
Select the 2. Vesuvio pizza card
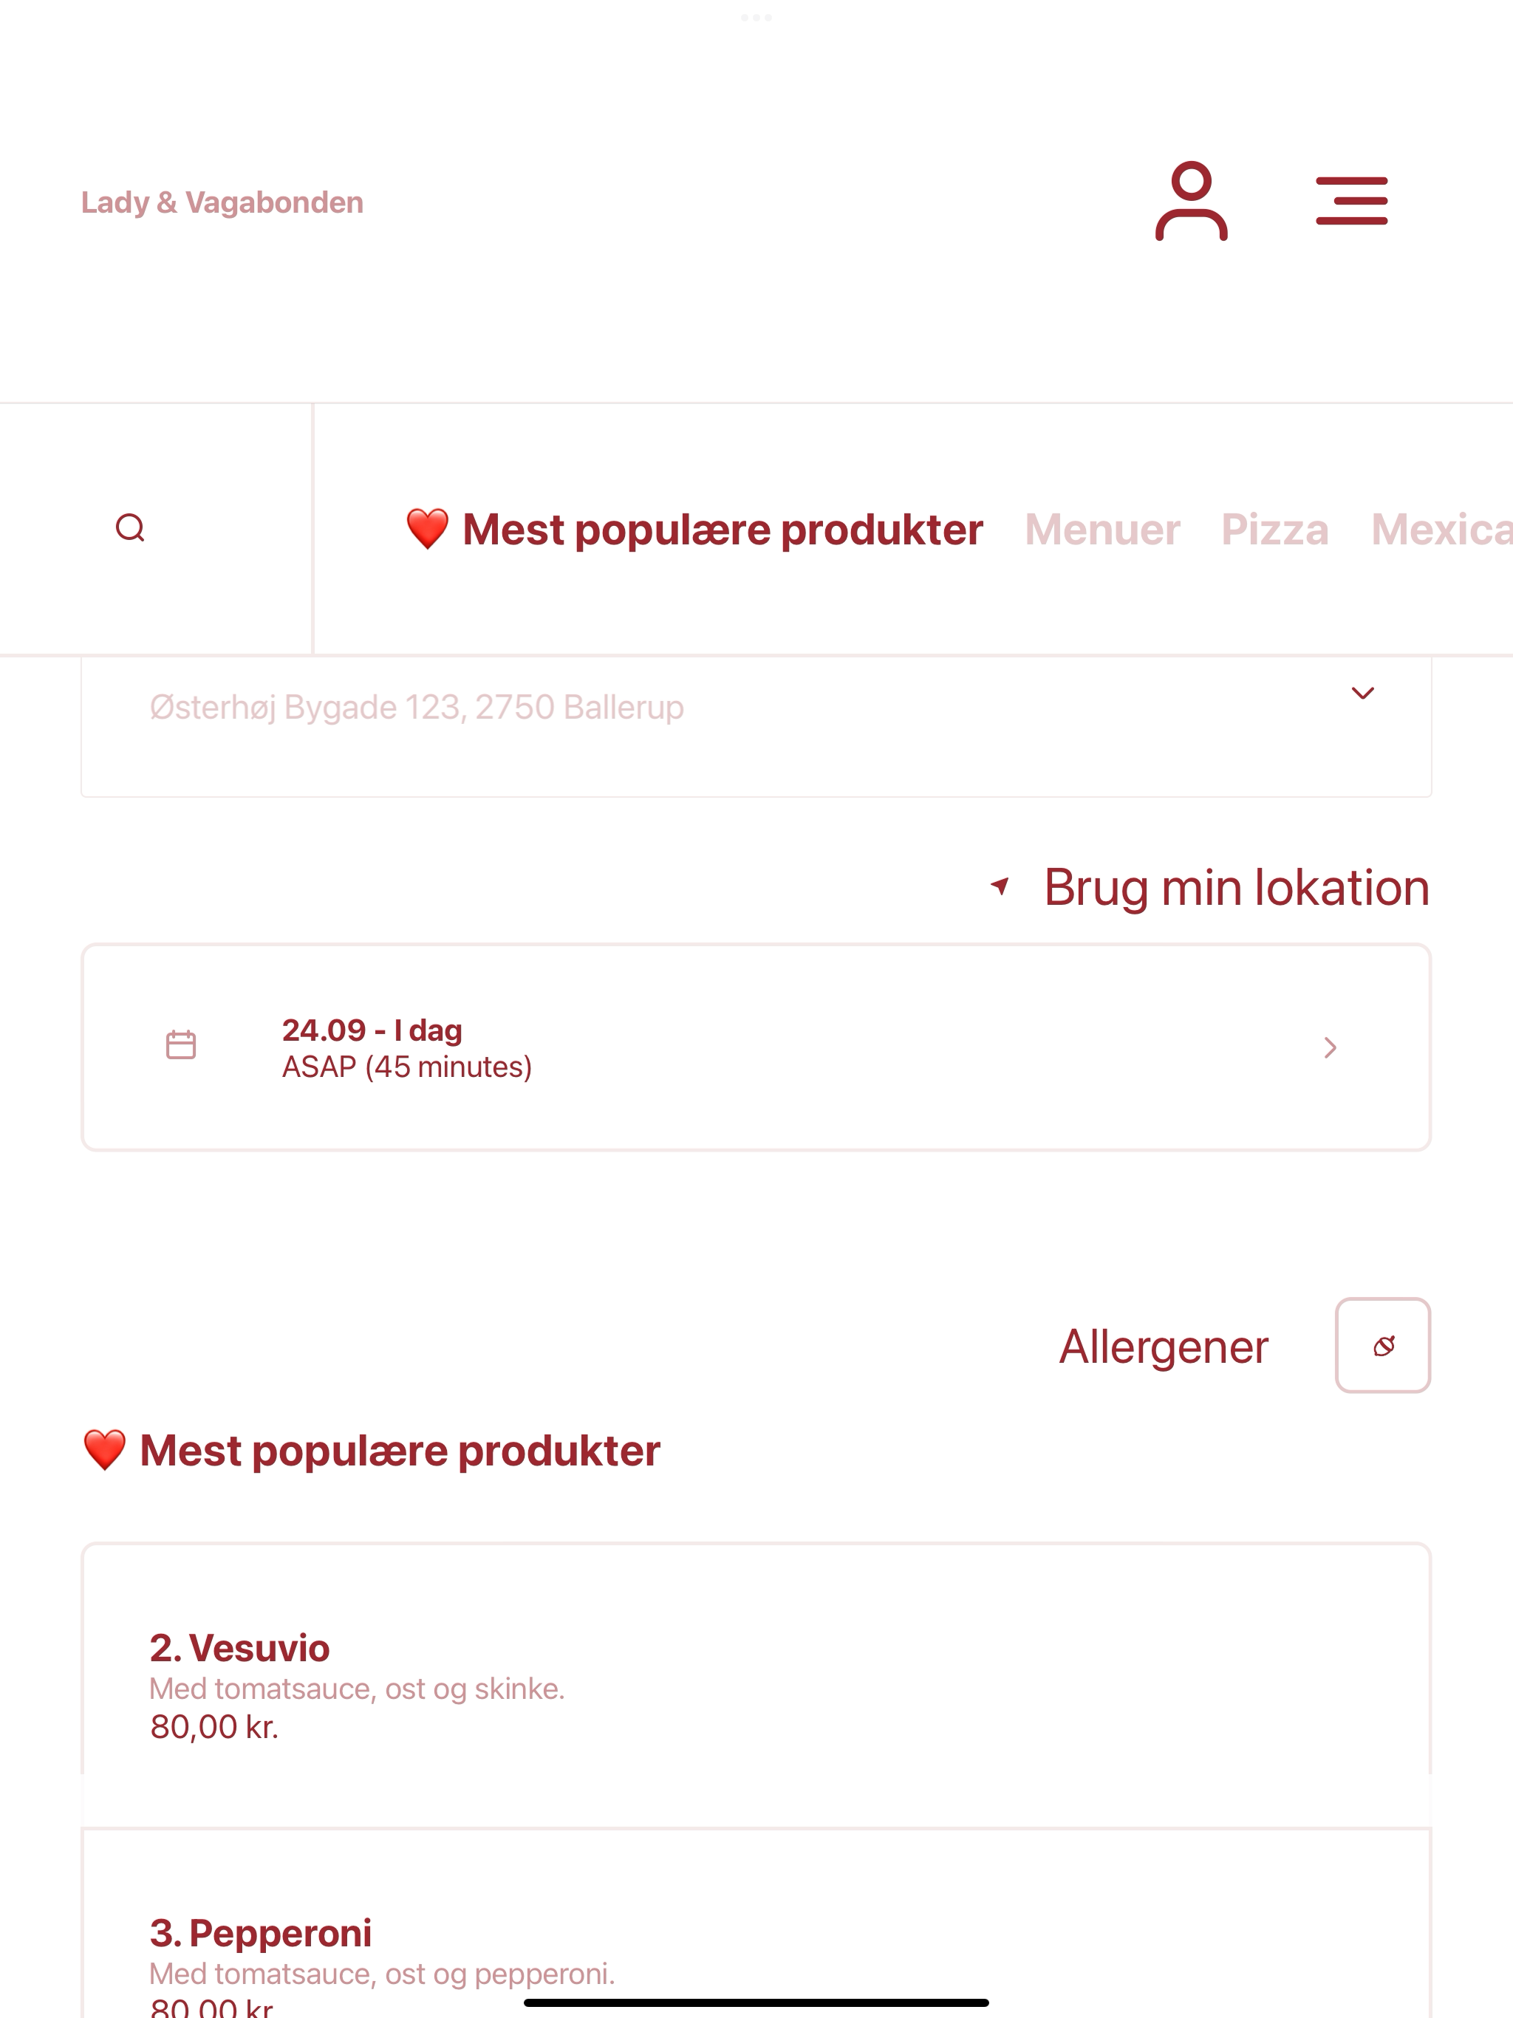(756, 1685)
